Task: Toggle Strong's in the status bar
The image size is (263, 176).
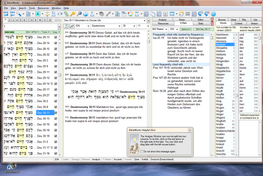Action: pyautogui.click(x=75, y=159)
